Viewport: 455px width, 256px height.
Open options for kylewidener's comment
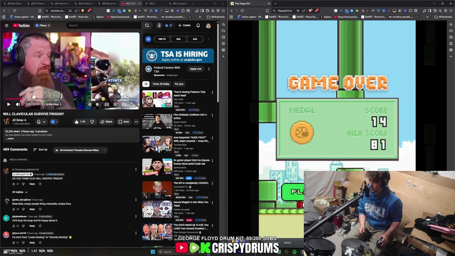[x=136, y=216]
